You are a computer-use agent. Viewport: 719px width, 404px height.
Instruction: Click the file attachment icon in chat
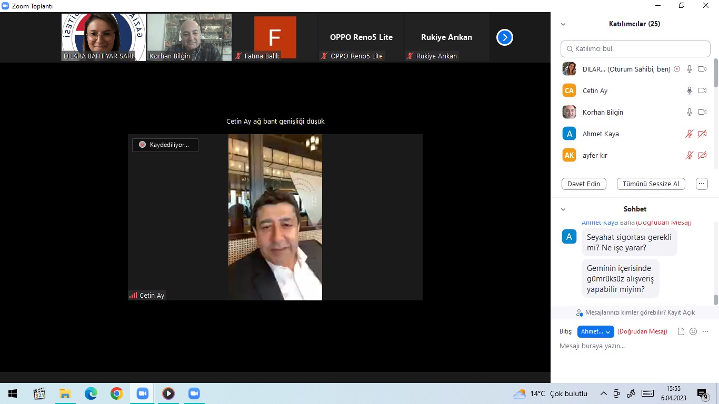pos(681,331)
